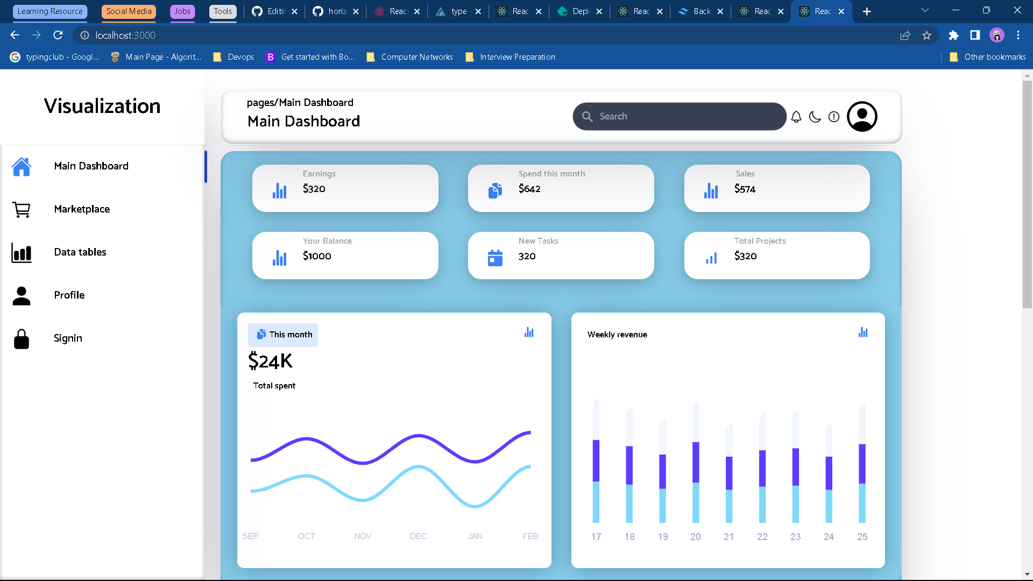Image resolution: width=1033 pixels, height=581 pixels.
Task: Expand the Tools tab group
Action: tap(223, 11)
